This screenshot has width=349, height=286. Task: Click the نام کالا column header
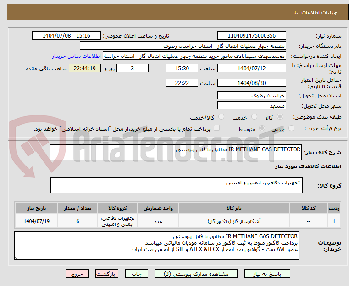click(234, 208)
